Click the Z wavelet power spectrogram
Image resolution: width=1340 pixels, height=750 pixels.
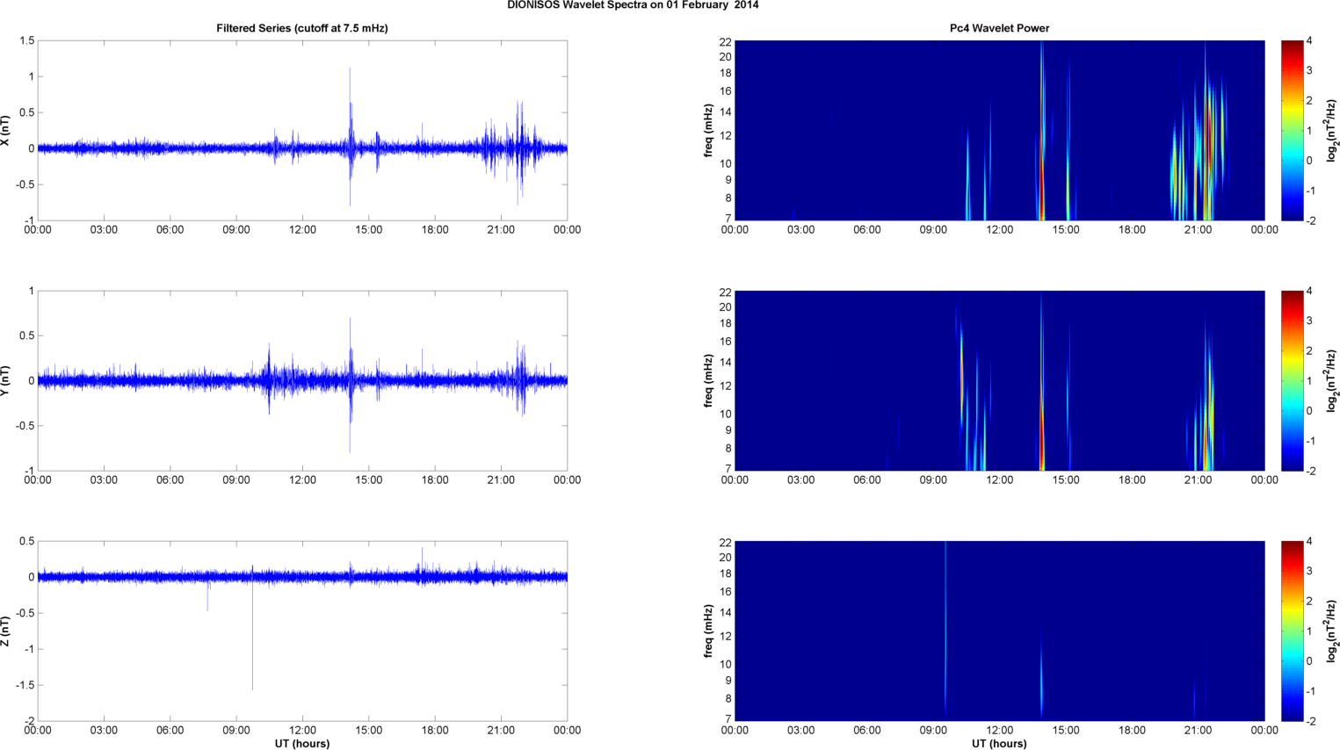pyautogui.click(x=999, y=631)
